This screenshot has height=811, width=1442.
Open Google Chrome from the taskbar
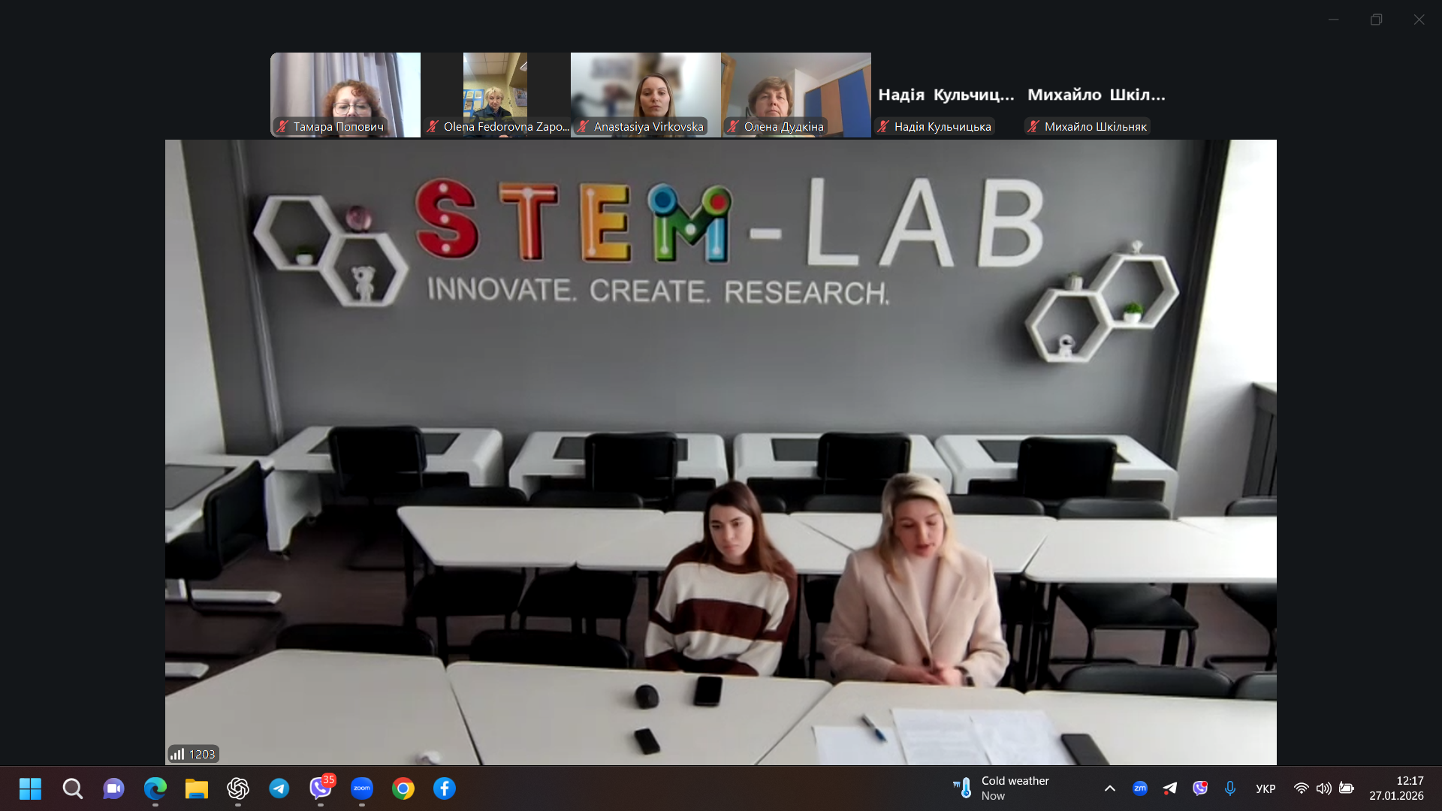click(x=403, y=788)
